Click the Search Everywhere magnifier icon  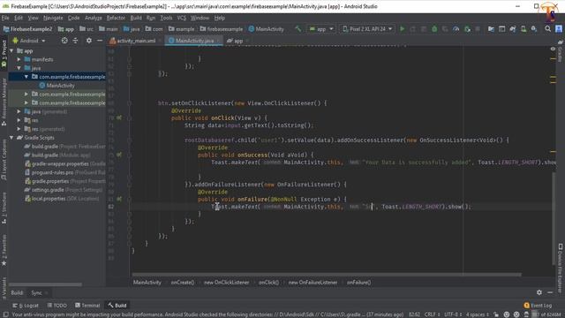coord(547,29)
